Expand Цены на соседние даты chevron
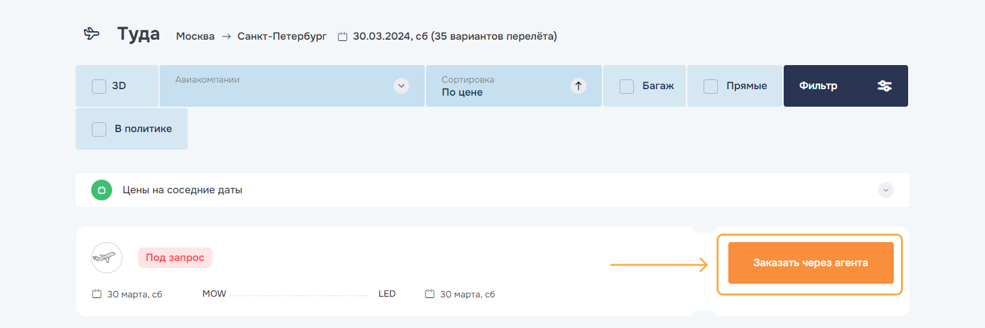This screenshot has height=328, width=985. (x=885, y=190)
